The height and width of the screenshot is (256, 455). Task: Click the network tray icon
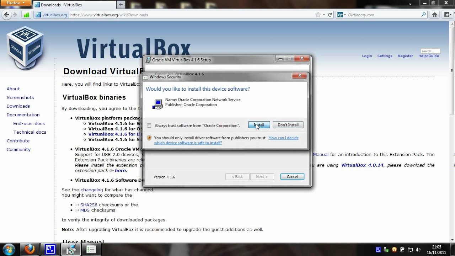[410, 250]
